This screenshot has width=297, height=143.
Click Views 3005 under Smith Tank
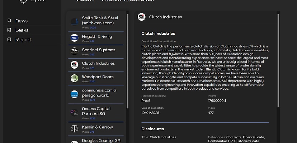pos(89,28)
